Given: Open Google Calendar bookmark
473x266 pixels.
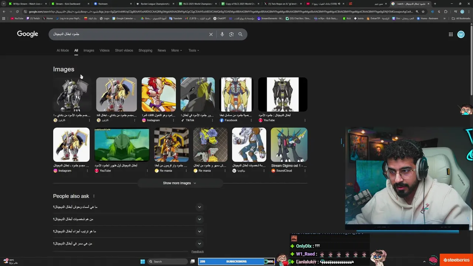Looking at the screenshot, I should pyautogui.click(x=124, y=18).
